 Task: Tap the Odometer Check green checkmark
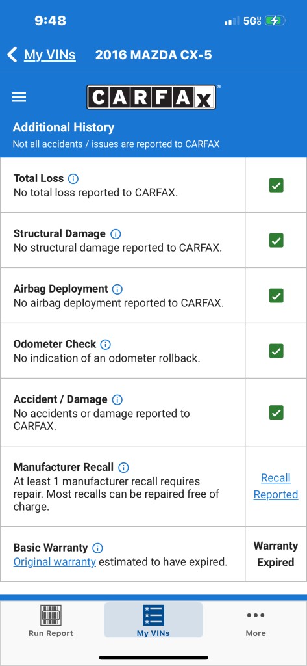point(276,351)
